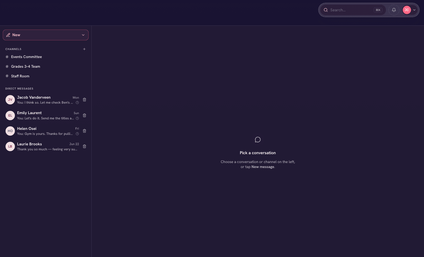This screenshot has width=424, height=257.
Task: Click the clock icon in Jacob's message preview
Action: [77, 103]
